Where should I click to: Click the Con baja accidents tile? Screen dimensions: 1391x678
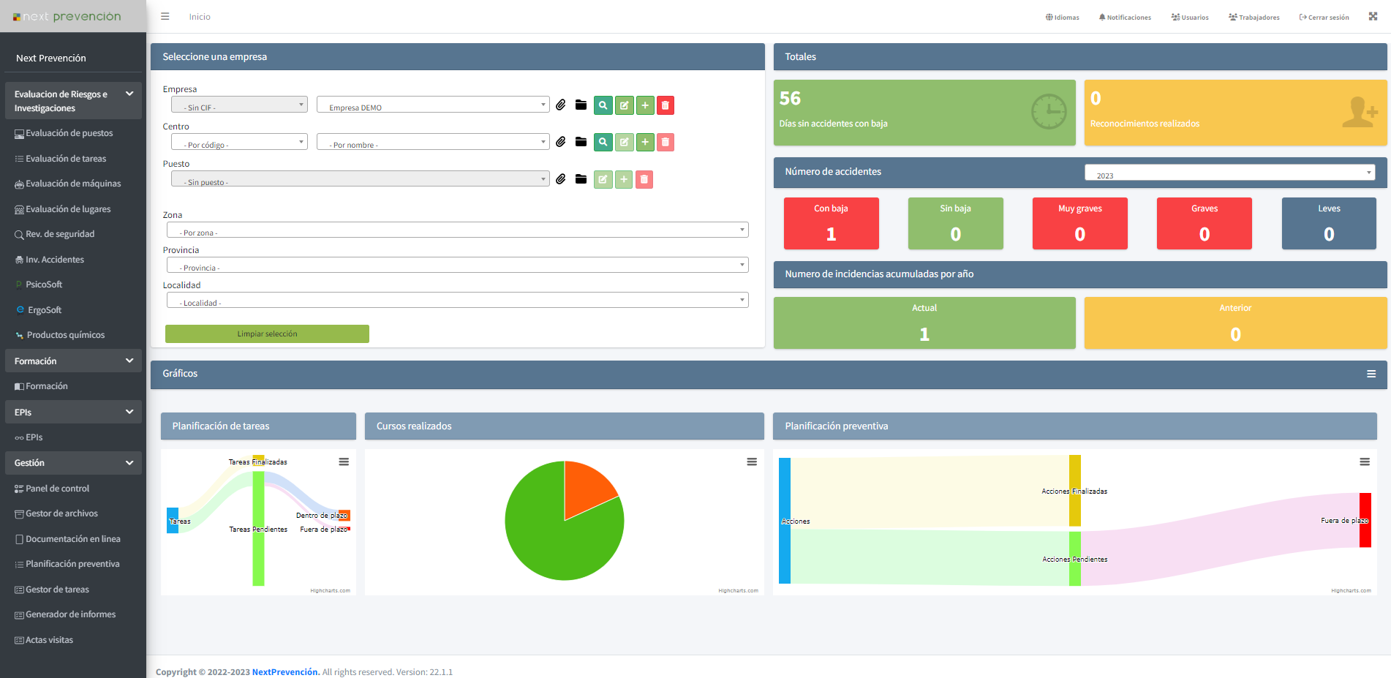(x=832, y=223)
